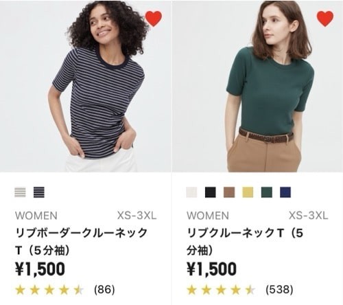
Task: Click the green tee star rating
Action: click(221, 290)
